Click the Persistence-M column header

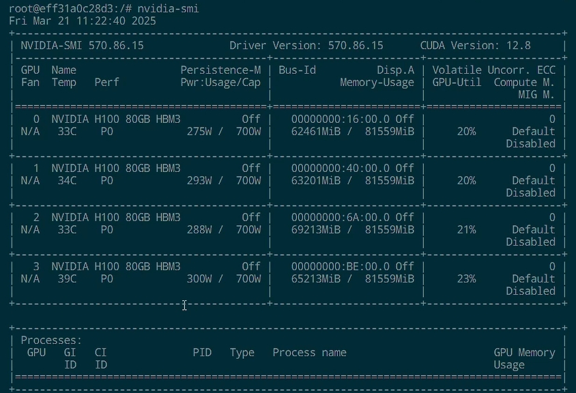click(x=220, y=70)
